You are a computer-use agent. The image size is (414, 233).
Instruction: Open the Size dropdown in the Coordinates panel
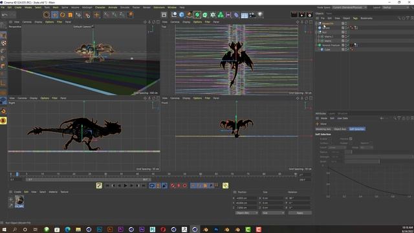point(273,213)
